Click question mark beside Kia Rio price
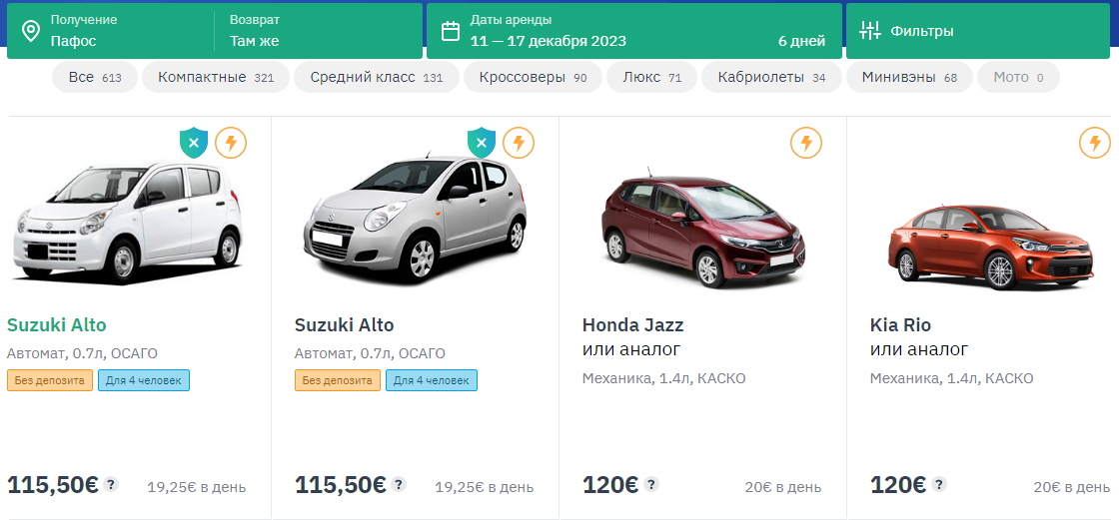Screen dimensions: 1119x520 point(939,484)
